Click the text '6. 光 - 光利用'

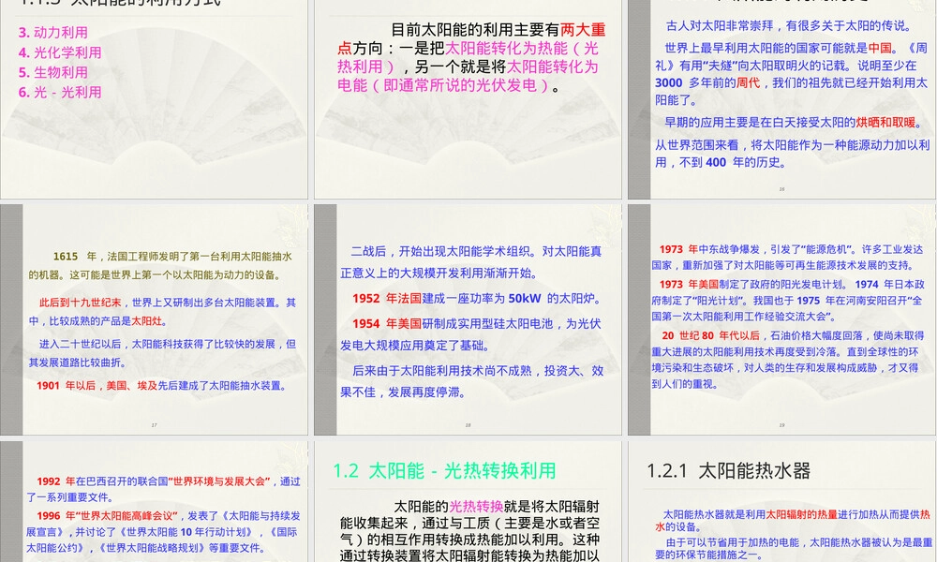[x=60, y=92]
